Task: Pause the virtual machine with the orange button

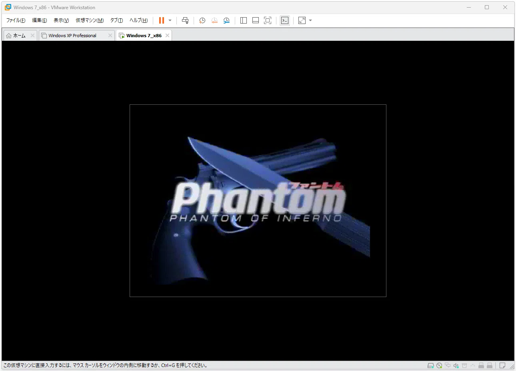Action: point(162,20)
